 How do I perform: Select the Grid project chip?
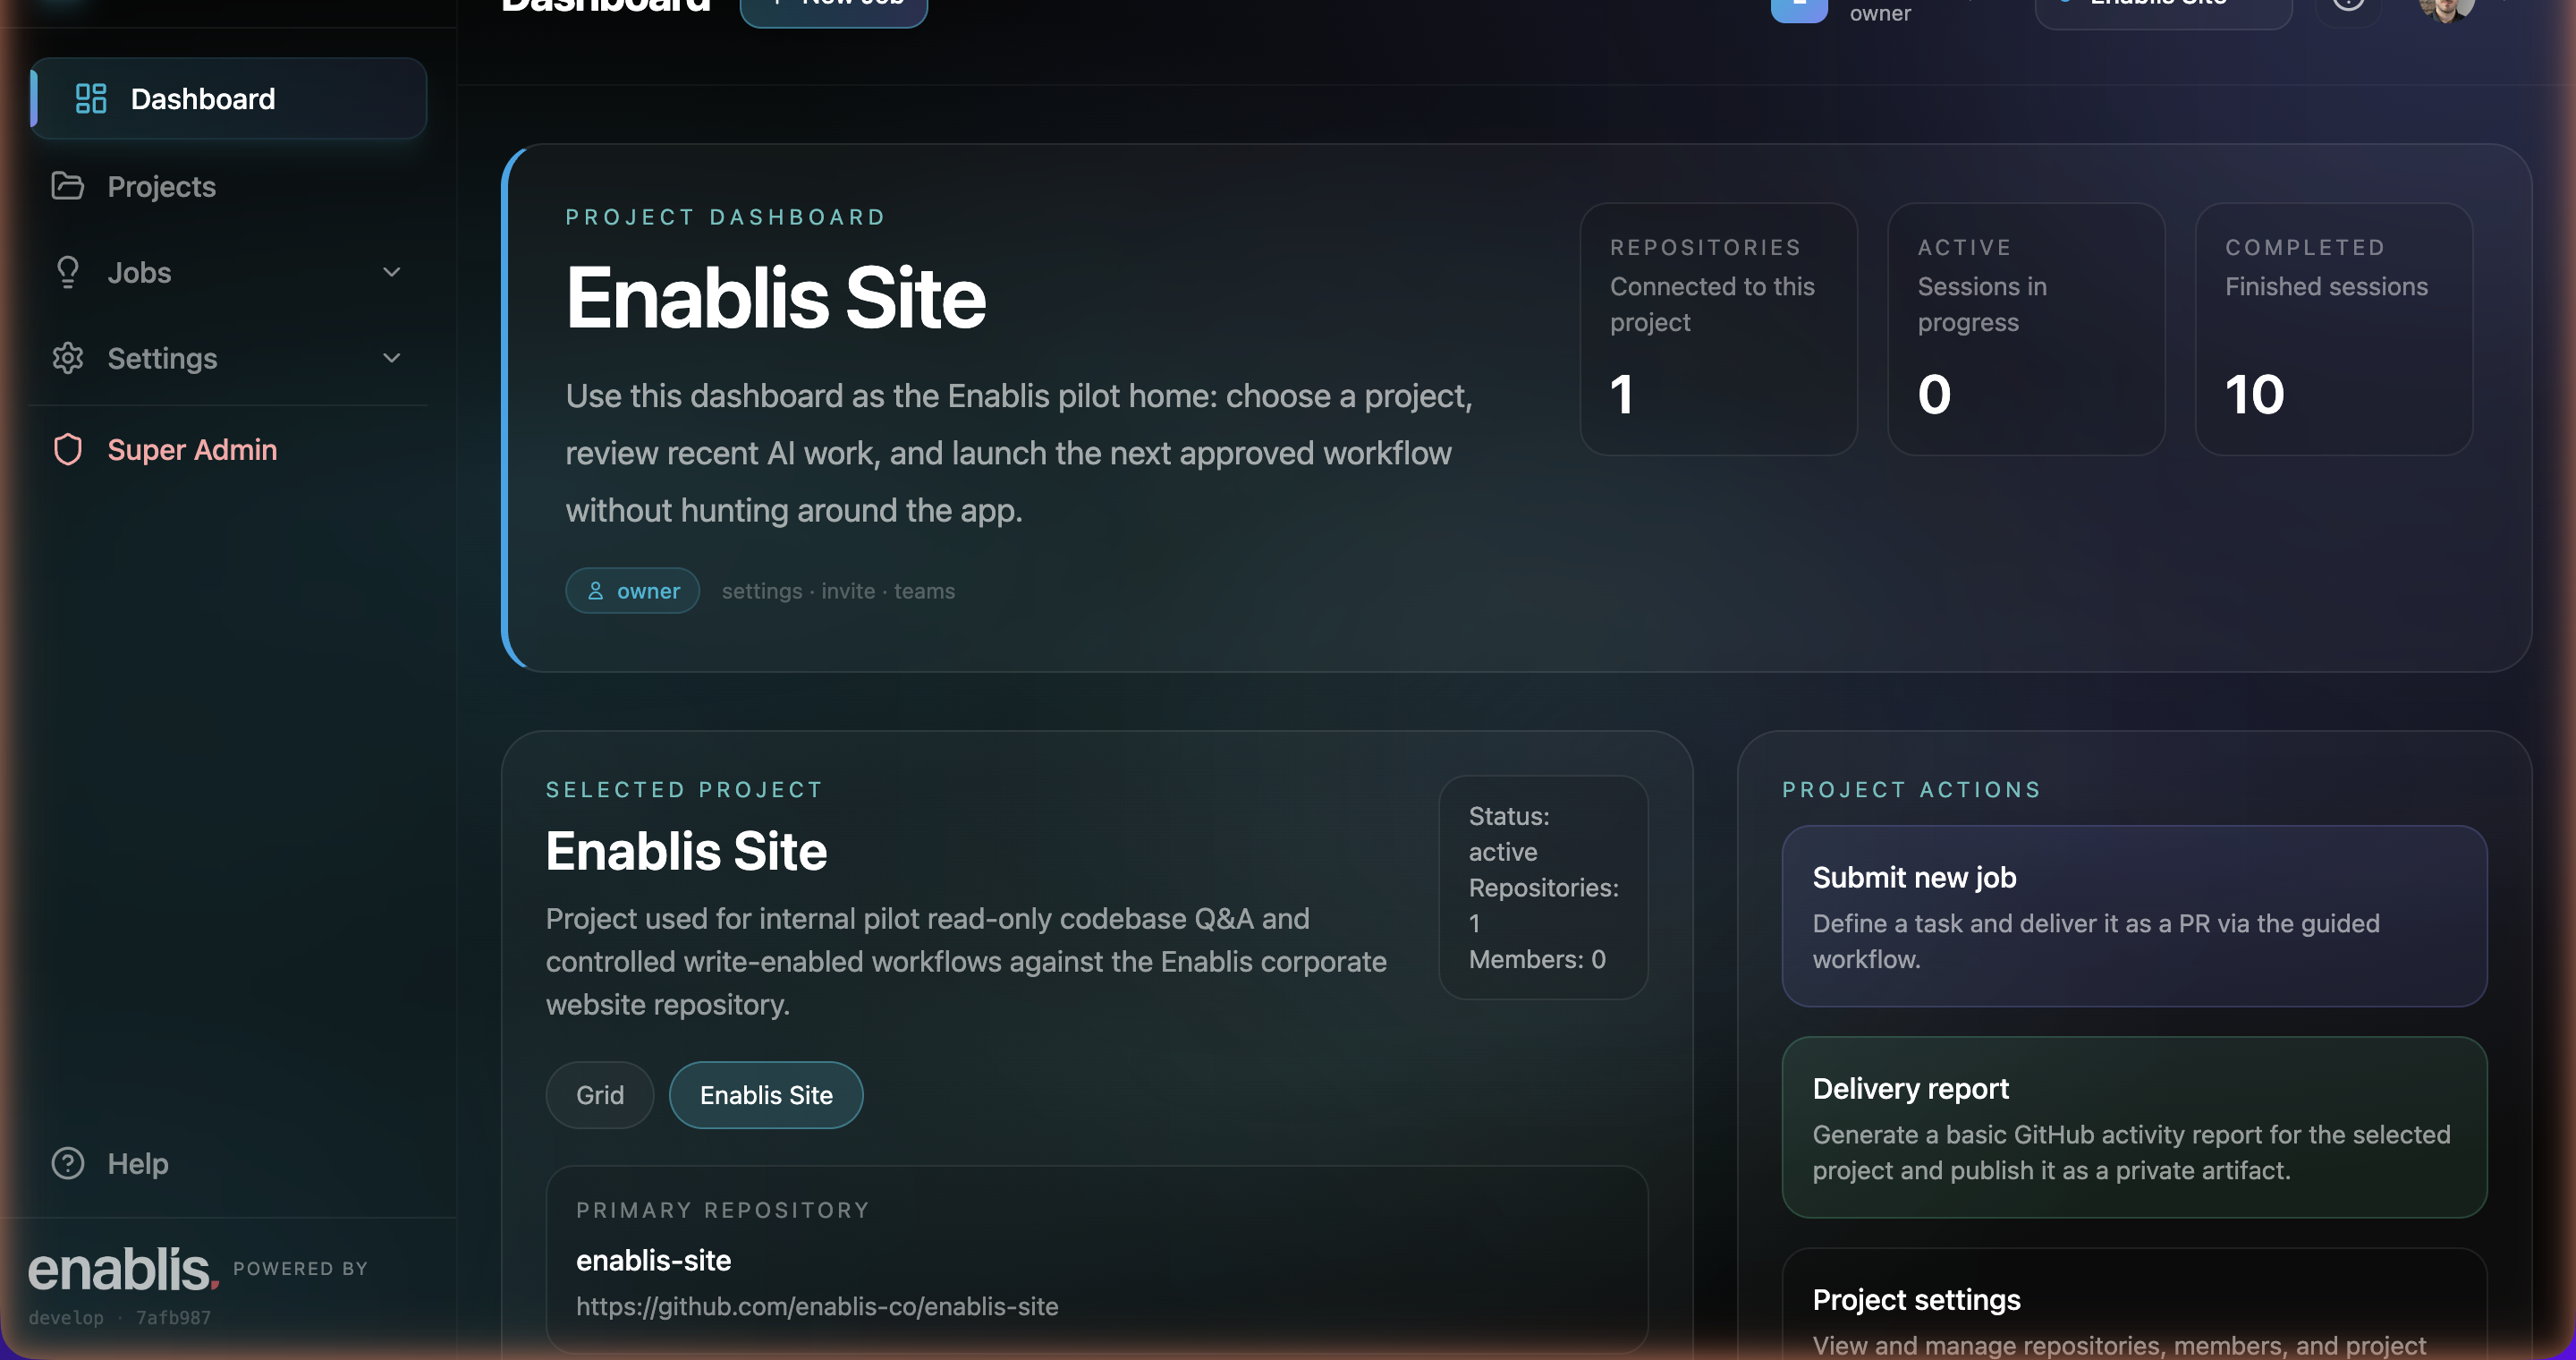tap(600, 1095)
